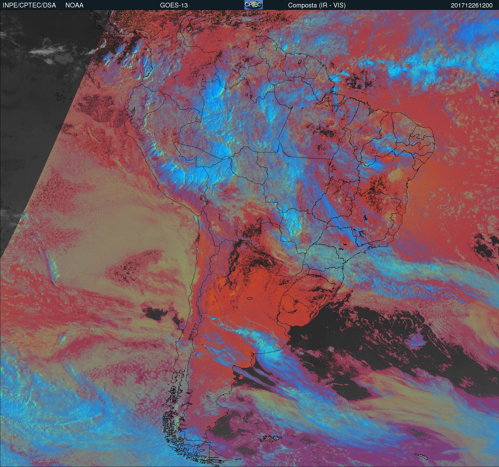This screenshot has height=467, width=499.
Task: Select the 201712261200 timestamp
Action: (472, 5)
